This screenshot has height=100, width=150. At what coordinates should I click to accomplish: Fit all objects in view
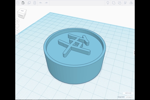click(17, 26)
